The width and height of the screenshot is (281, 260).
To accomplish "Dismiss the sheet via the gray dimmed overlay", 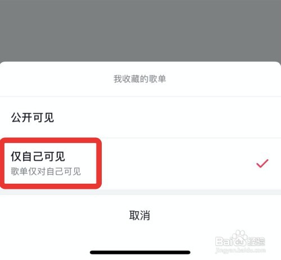I will [140, 30].
